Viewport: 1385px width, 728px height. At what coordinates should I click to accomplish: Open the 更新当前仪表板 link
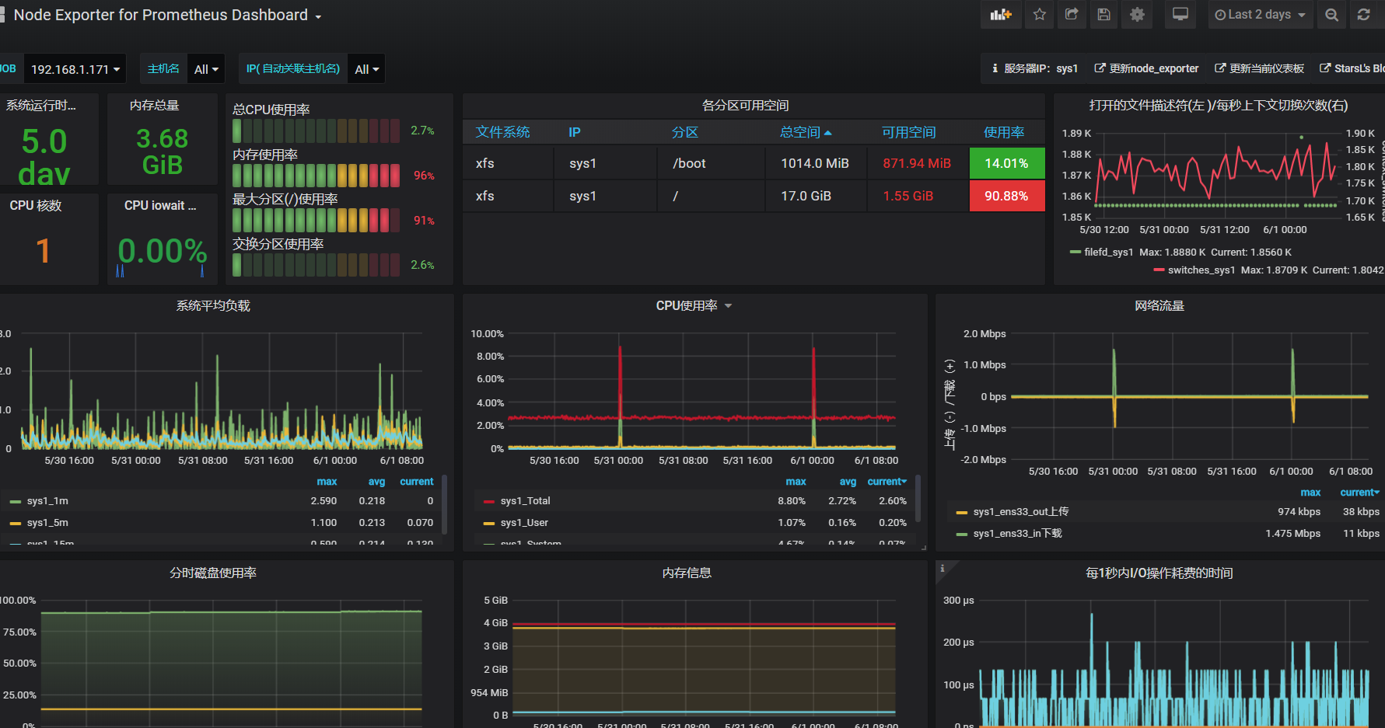coord(1259,68)
